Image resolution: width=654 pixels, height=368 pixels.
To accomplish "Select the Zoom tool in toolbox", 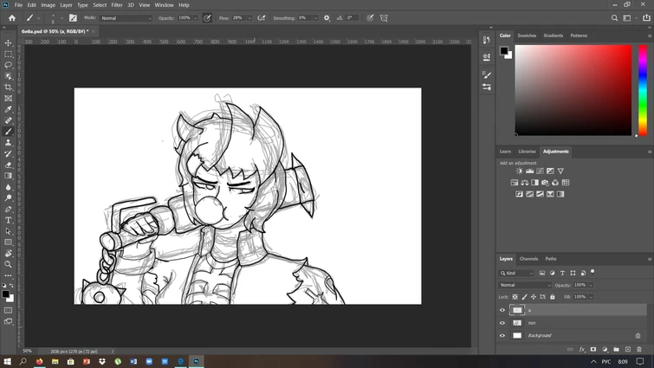I will [x=9, y=264].
